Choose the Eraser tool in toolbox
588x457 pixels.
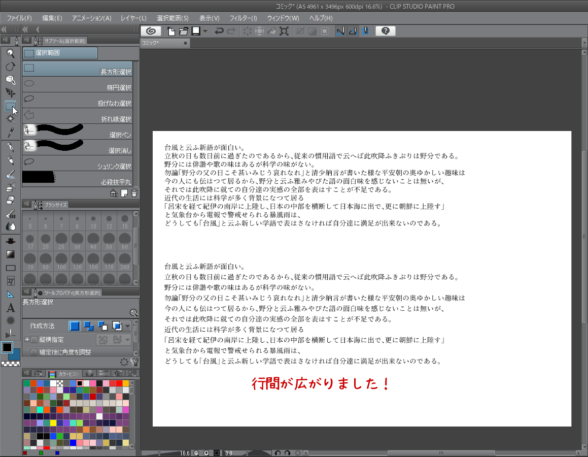[x=10, y=200]
